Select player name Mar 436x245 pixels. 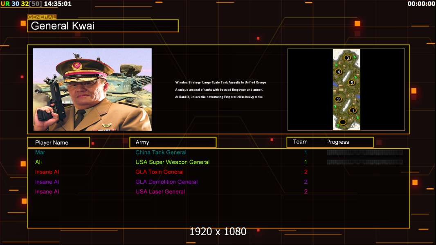tap(40, 152)
